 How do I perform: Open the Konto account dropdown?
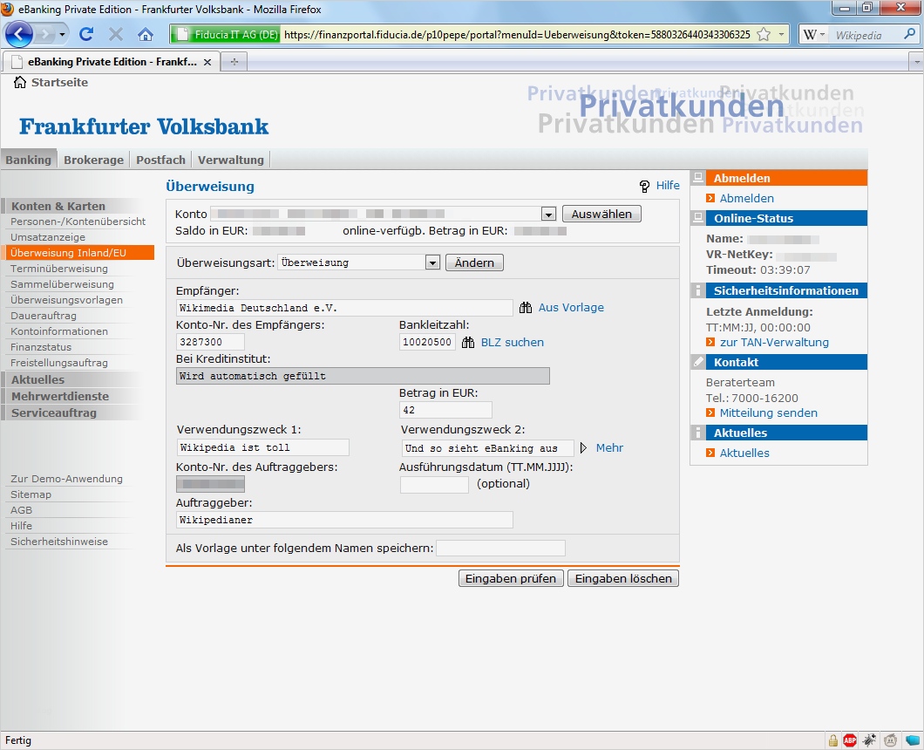[x=547, y=214]
